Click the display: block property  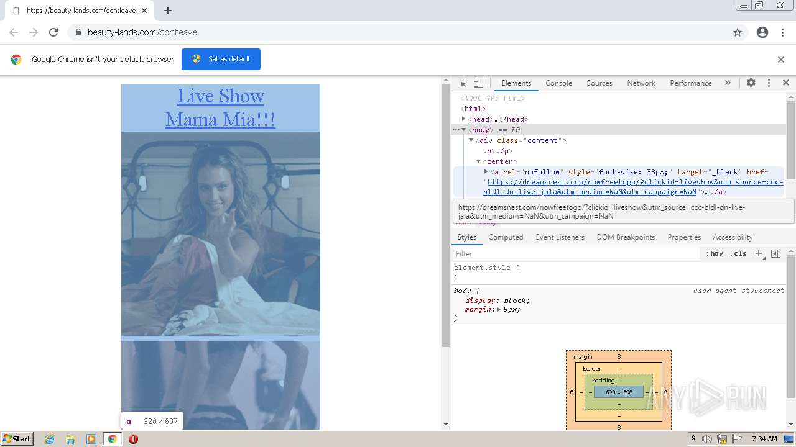497,300
